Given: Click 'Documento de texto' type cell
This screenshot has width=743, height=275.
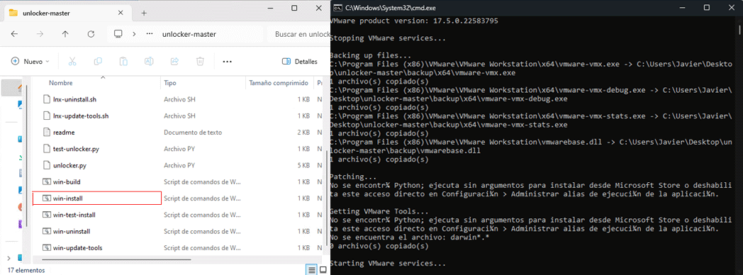Looking at the screenshot, I should [x=193, y=133].
